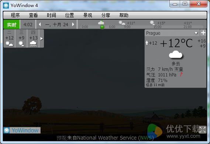The height and width of the screenshot is (144, 210).
Task: Jump to 15:00 on the timeline
Action: [x=158, y=27]
